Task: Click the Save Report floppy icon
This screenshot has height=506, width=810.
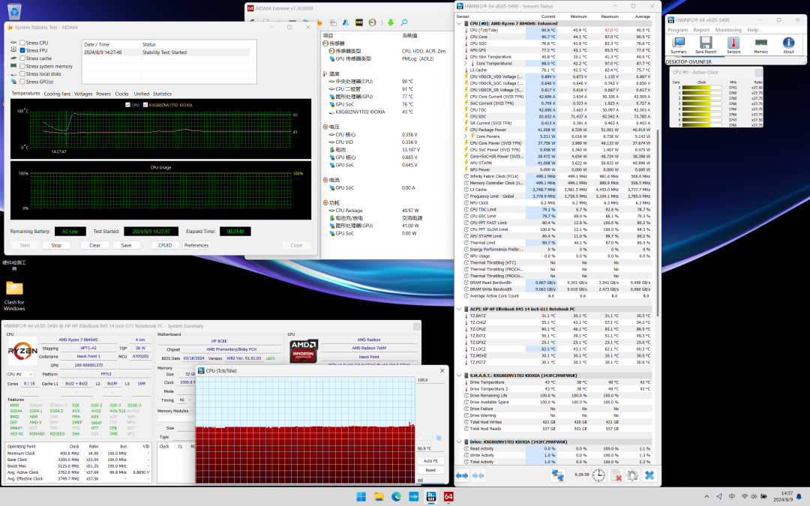Action: point(706,44)
